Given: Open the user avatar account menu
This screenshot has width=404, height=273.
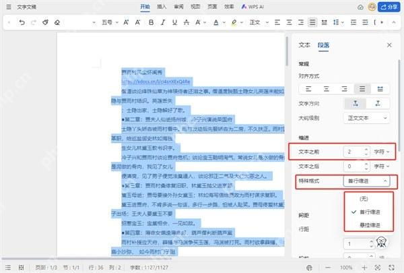Looking at the screenshot, I should click(372, 7).
